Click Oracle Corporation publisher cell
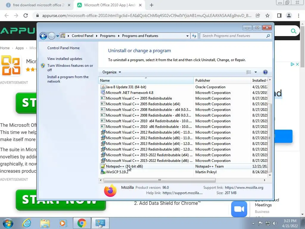Image resolution: width=305 pixels, height=229 pixels. [x=210, y=87]
